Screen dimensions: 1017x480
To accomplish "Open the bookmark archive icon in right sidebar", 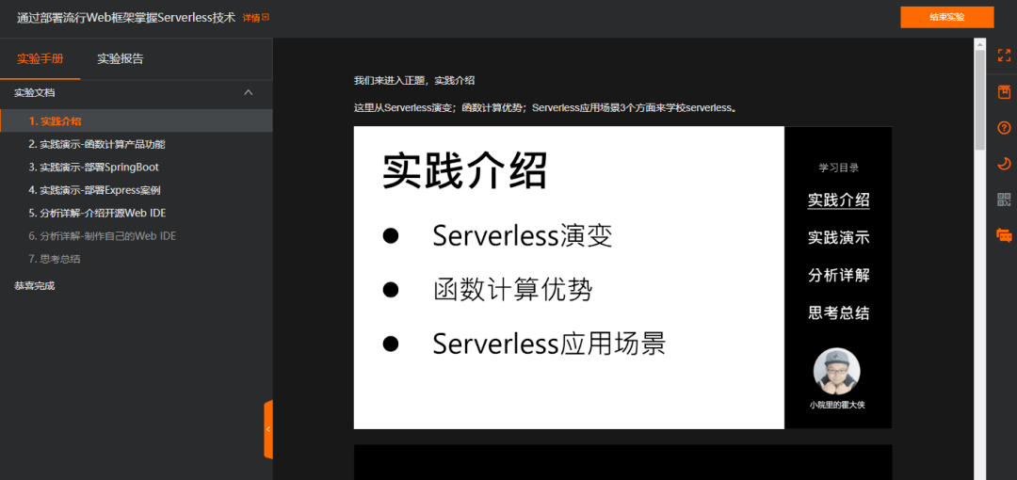I will (1004, 91).
